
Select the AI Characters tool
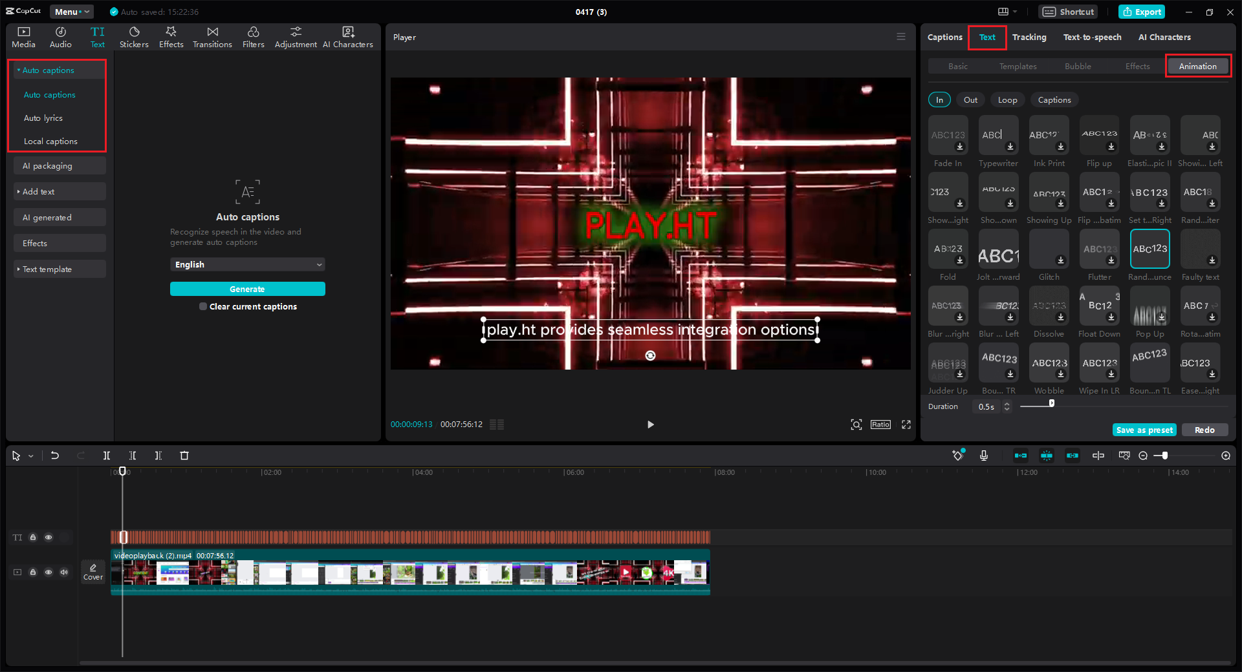348,36
